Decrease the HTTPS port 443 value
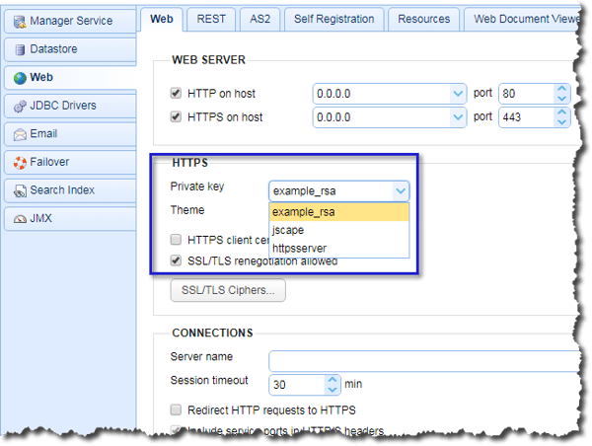Viewport: 592px width, 446px height. click(561, 122)
